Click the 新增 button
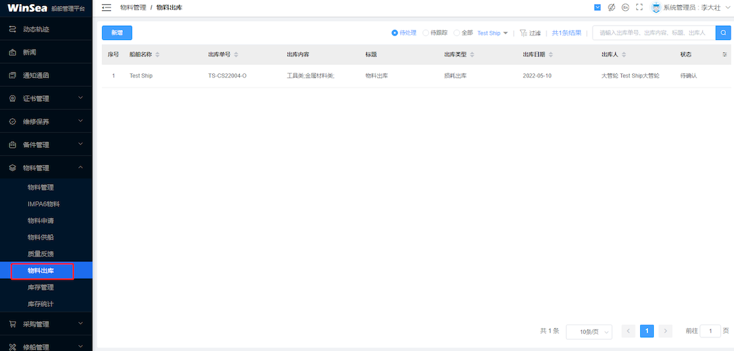 click(x=117, y=33)
